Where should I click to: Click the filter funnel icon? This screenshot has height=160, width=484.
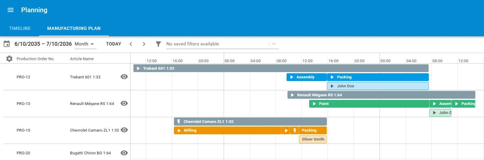click(x=158, y=44)
